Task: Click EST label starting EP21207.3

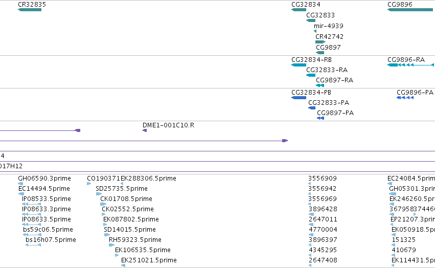Action: coord(413,219)
